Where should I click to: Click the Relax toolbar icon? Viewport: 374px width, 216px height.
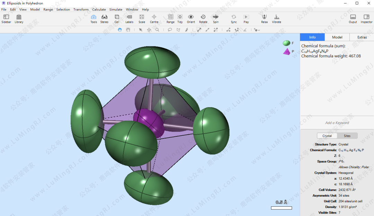pyautogui.click(x=264, y=19)
